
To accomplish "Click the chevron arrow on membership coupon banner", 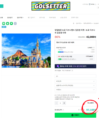I will [94, 66].
